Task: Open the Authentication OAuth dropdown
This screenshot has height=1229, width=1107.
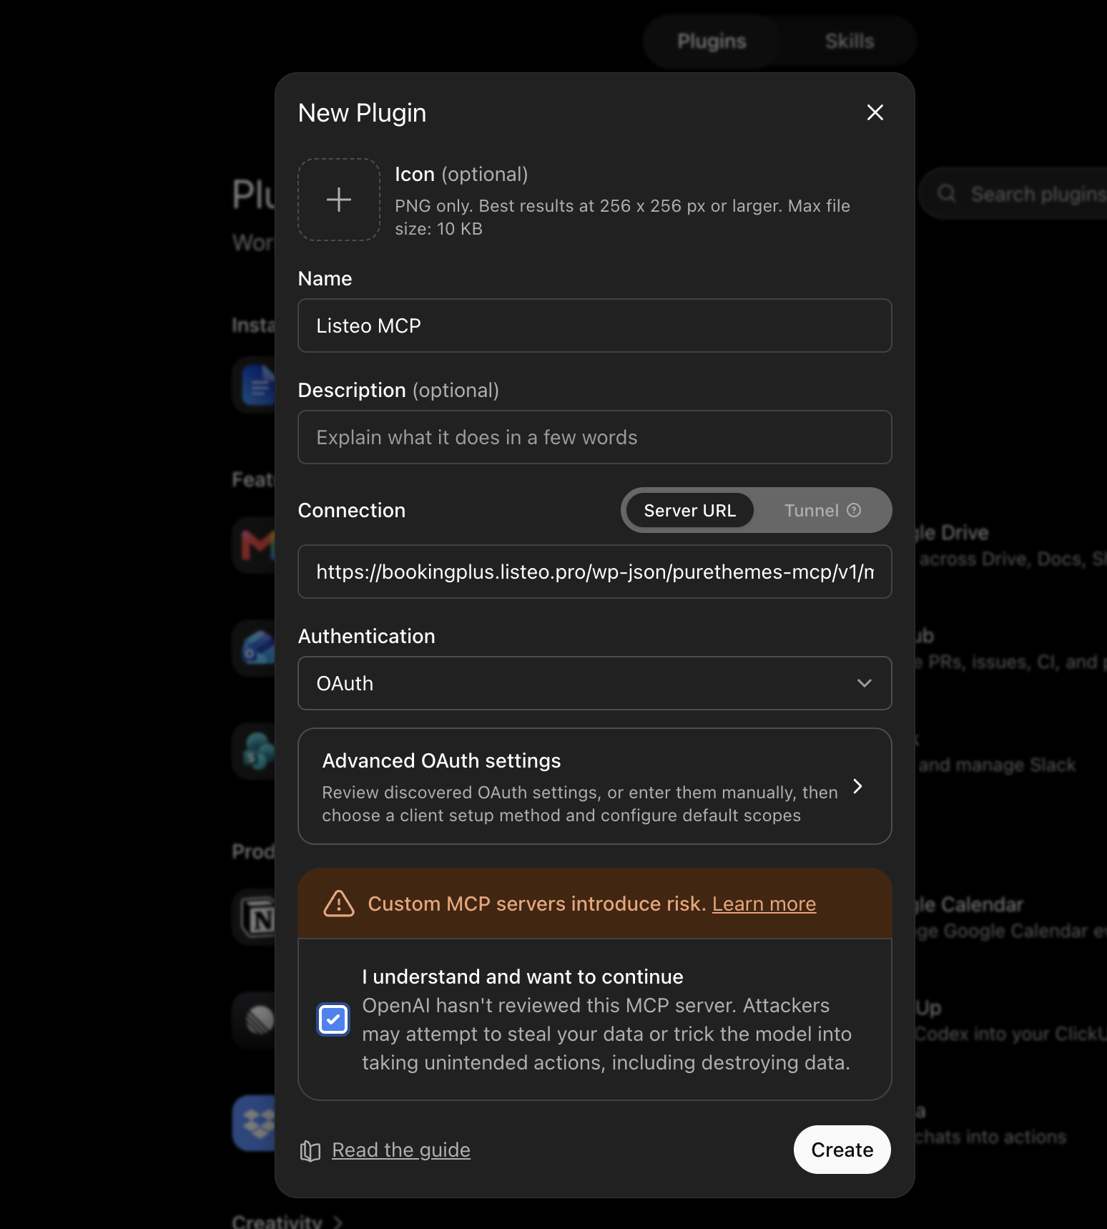Action: pos(595,683)
